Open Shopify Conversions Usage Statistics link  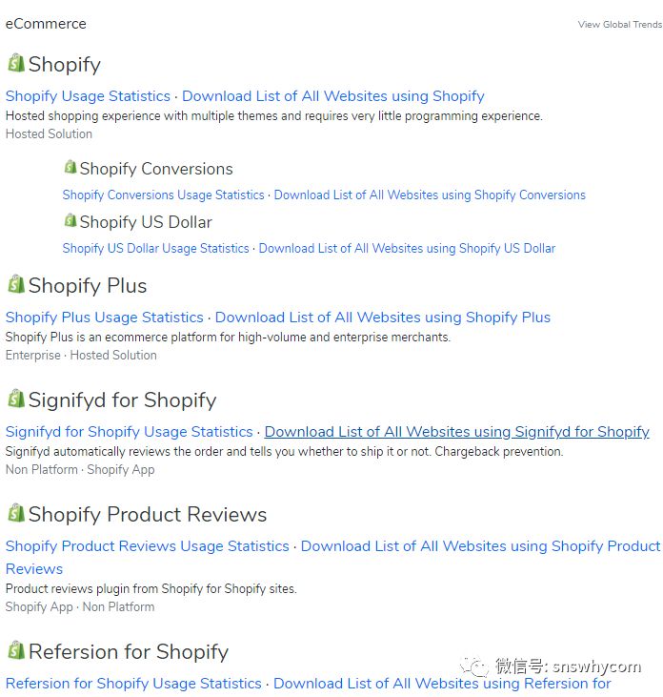[163, 195]
